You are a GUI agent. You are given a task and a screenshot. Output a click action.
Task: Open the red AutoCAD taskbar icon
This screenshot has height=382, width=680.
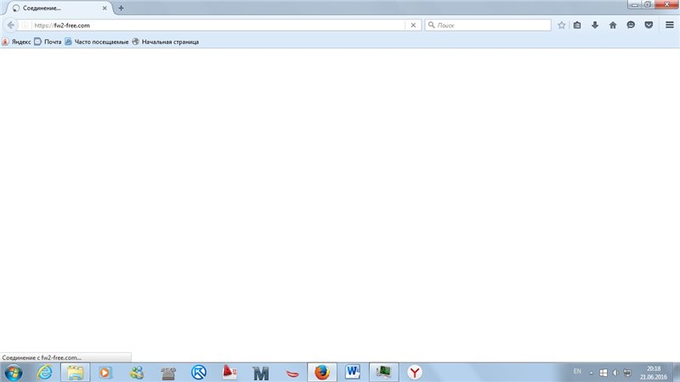(229, 373)
